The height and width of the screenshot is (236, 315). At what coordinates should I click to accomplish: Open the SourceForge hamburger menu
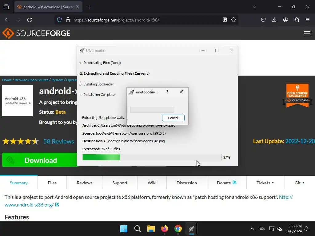(x=307, y=34)
